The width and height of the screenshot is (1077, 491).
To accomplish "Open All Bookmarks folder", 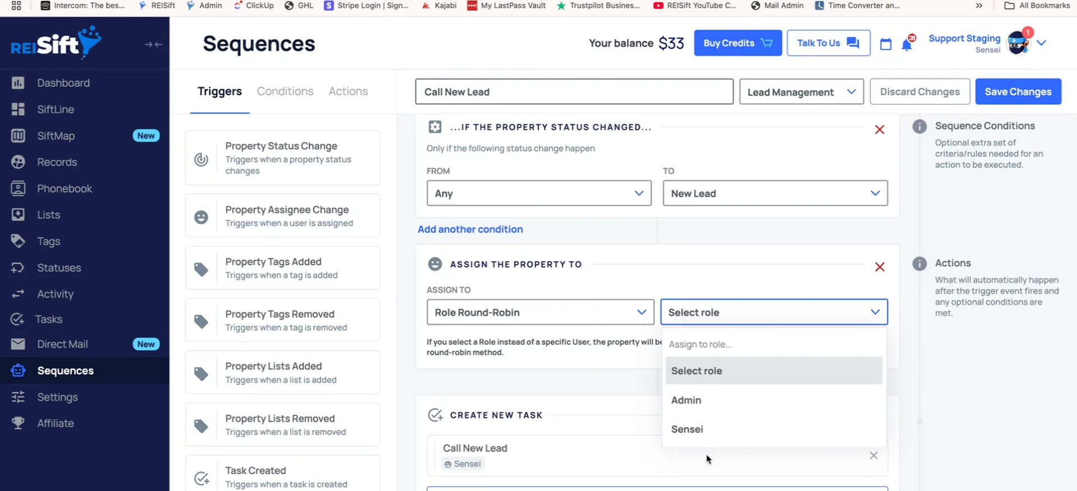I will coord(1037,6).
